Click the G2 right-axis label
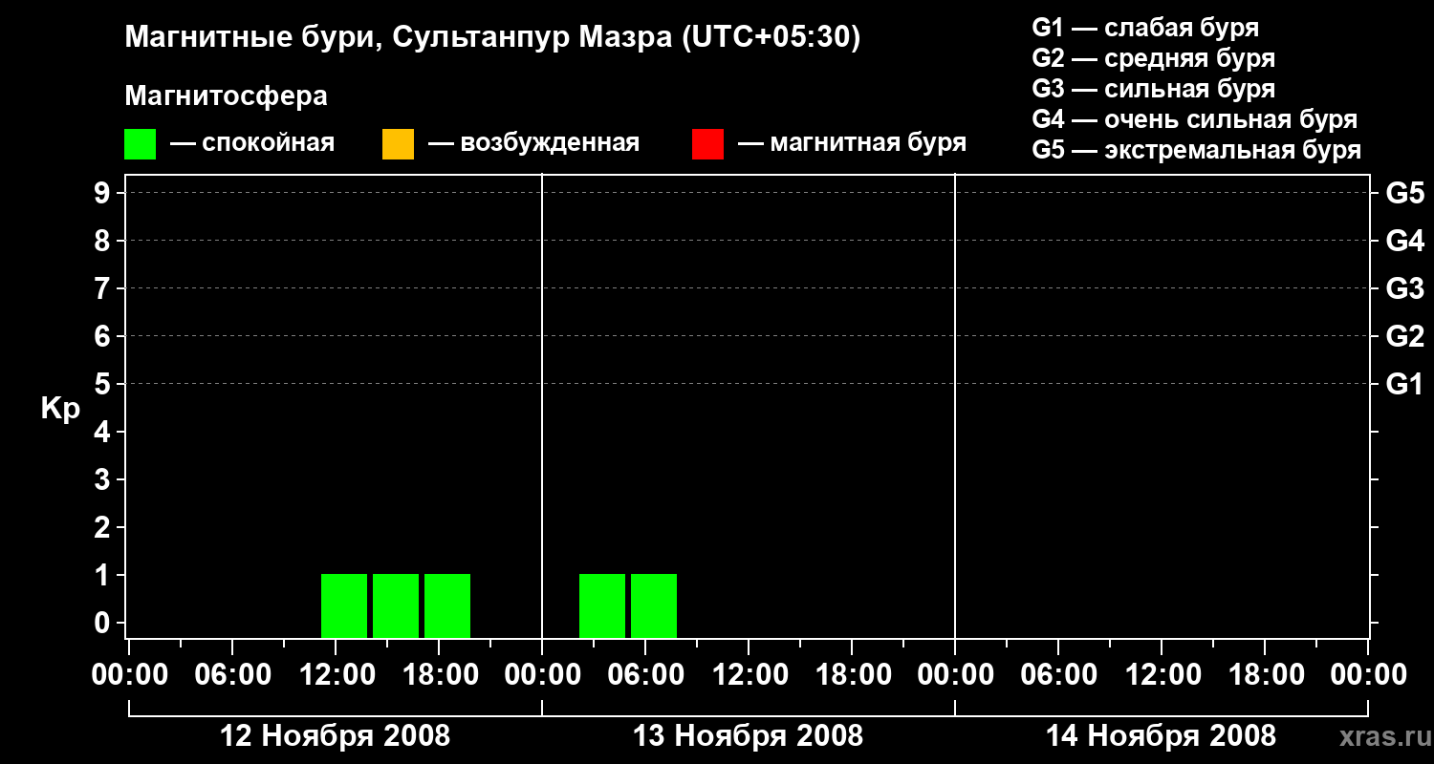1434x764 pixels. click(x=1405, y=337)
